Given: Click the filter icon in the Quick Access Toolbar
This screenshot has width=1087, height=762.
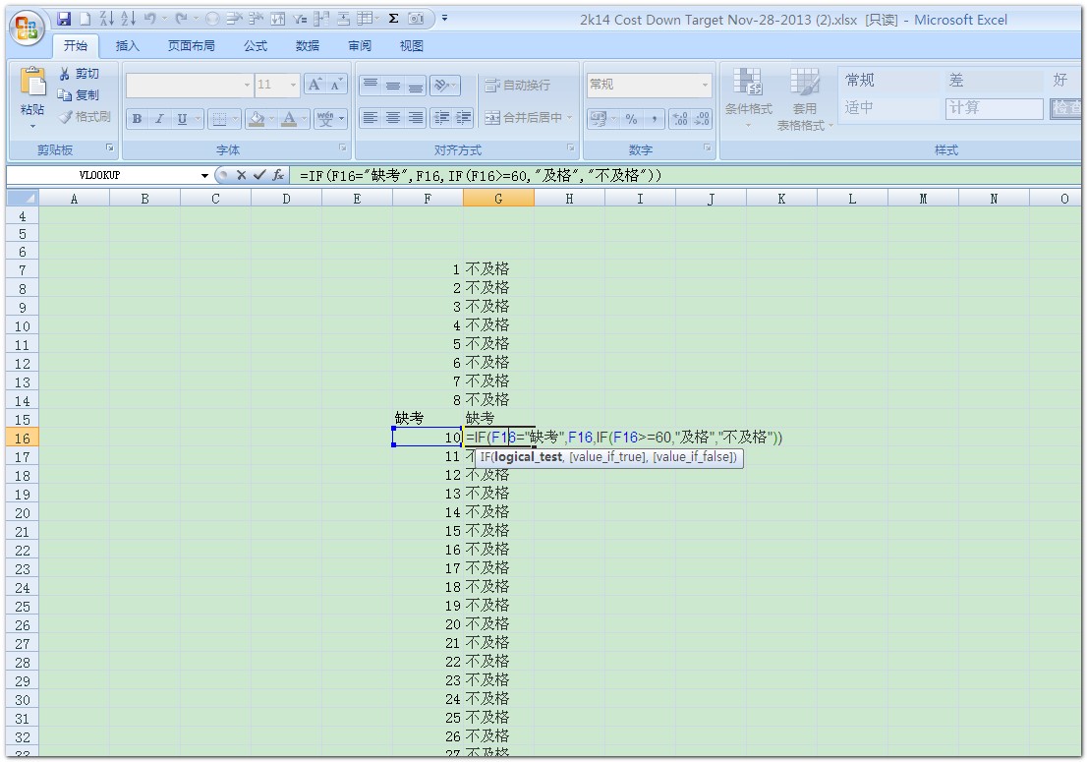Looking at the screenshot, I should tap(300, 19).
